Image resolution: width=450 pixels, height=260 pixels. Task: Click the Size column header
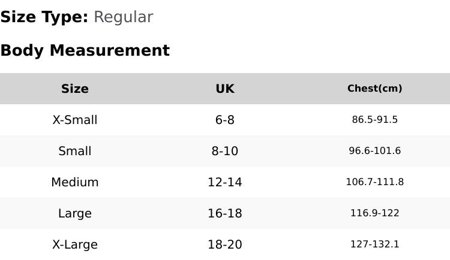tap(75, 89)
